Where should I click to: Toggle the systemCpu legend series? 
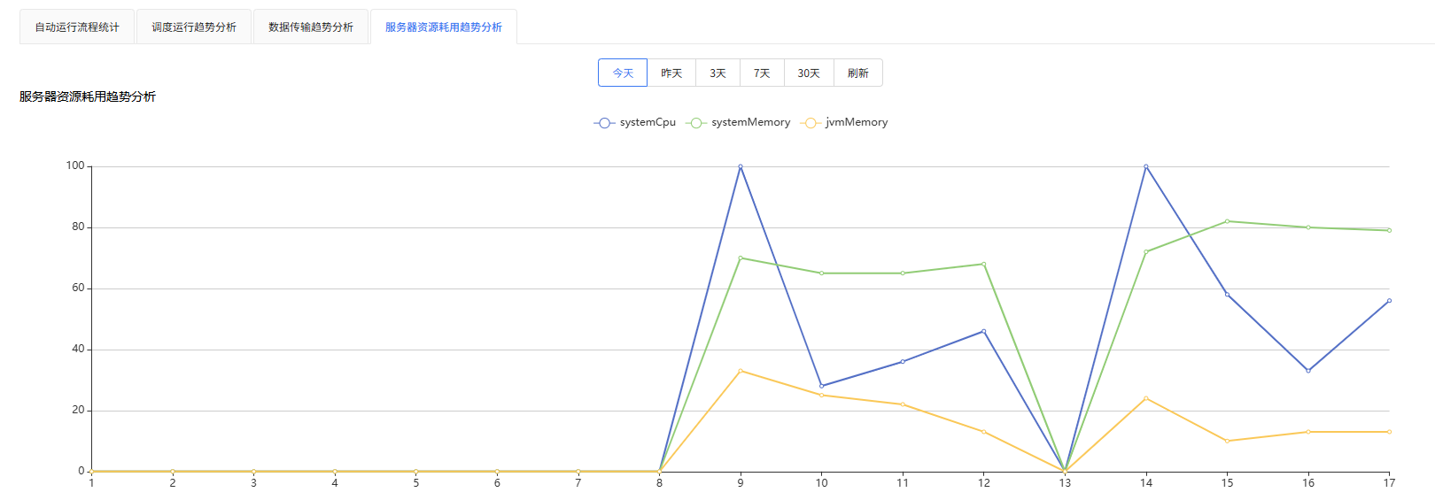(634, 123)
